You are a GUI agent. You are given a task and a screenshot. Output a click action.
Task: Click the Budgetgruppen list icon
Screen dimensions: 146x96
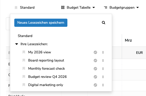pyautogui.click(x=106, y=7)
